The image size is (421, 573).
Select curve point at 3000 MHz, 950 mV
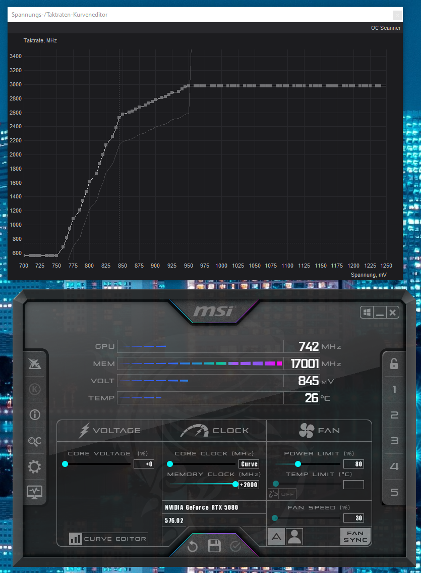pos(189,86)
